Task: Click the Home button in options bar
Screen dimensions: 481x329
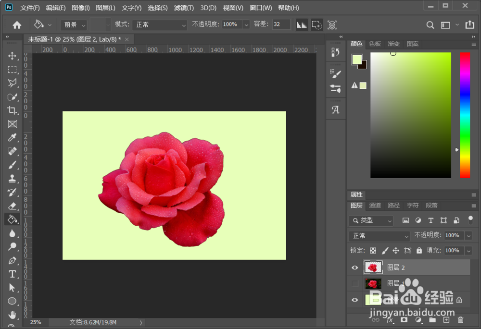Action: tap(17, 25)
